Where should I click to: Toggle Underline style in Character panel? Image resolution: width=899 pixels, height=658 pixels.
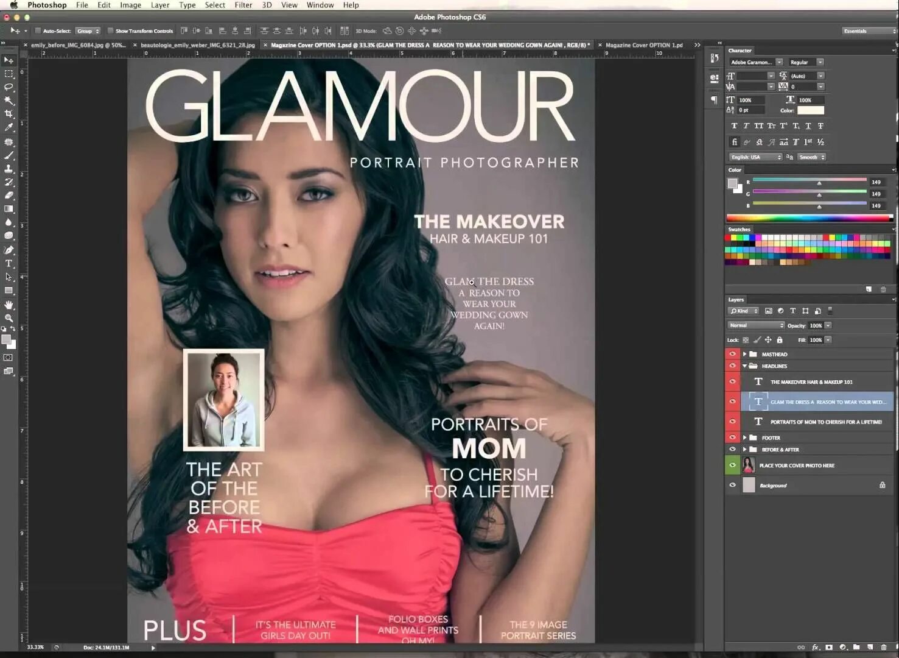808,126
